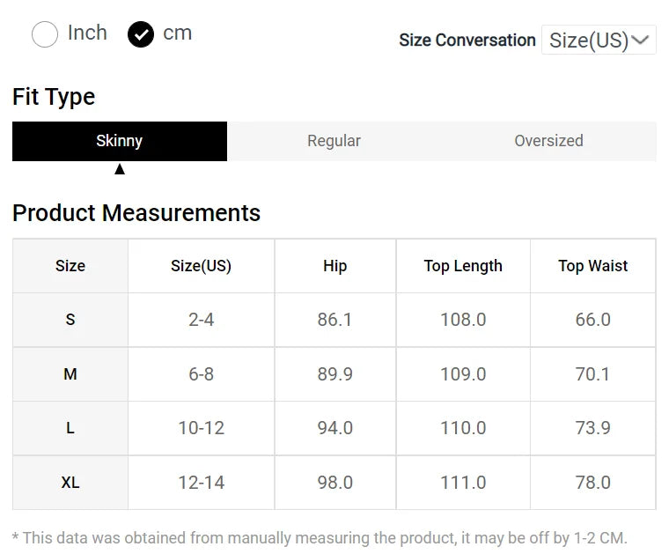Select the S size row label
This screenshot has height=554, width=669.
70,320
